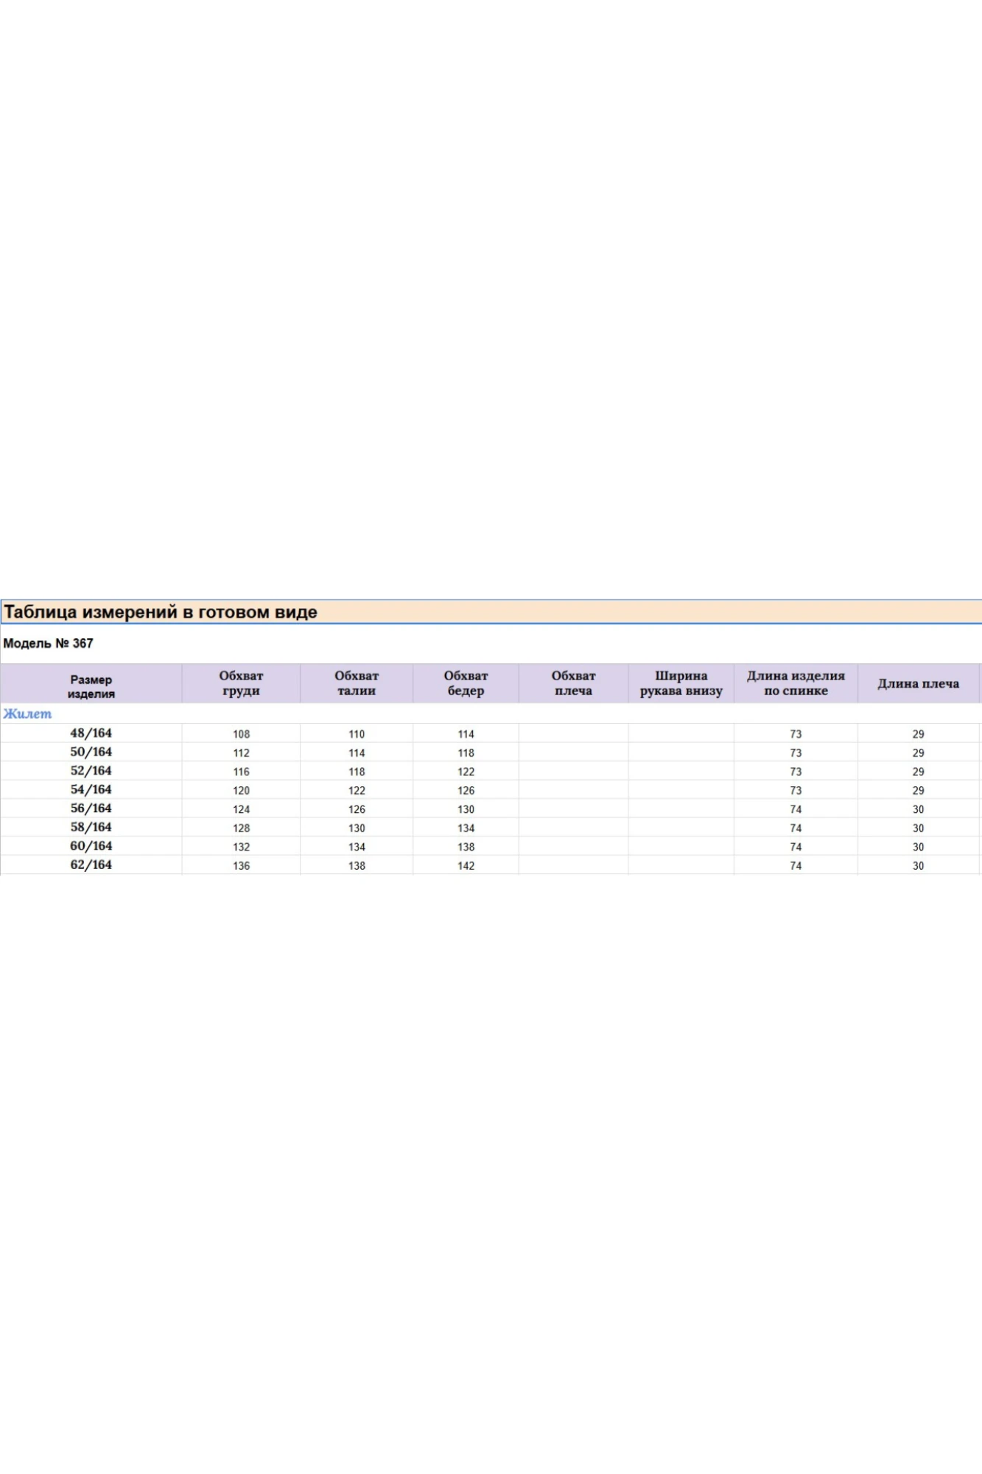Click the 'Таблица измерений в готовом виде' title

pos(161,612)
